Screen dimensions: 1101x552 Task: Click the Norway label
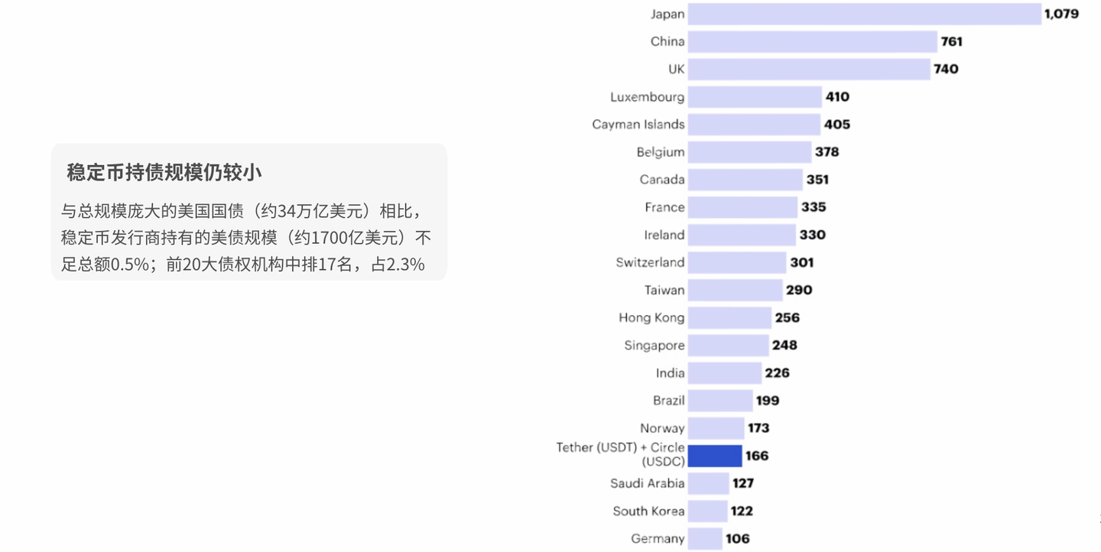662,428
